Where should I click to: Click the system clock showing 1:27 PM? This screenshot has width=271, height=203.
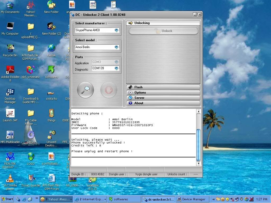coord(262,199)
